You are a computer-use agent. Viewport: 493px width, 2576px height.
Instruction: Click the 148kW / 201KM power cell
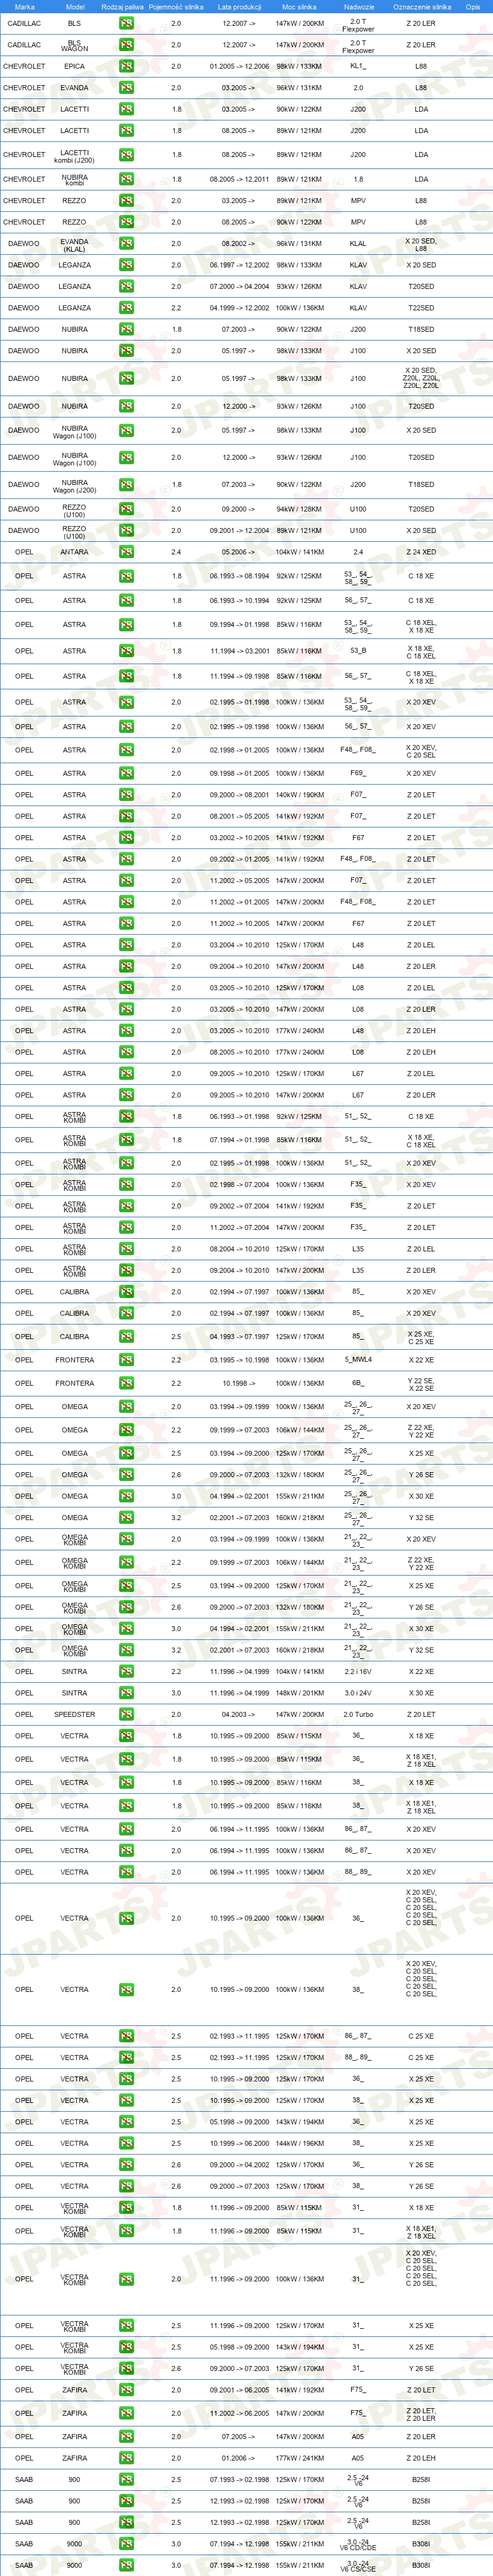(299, 1693)
